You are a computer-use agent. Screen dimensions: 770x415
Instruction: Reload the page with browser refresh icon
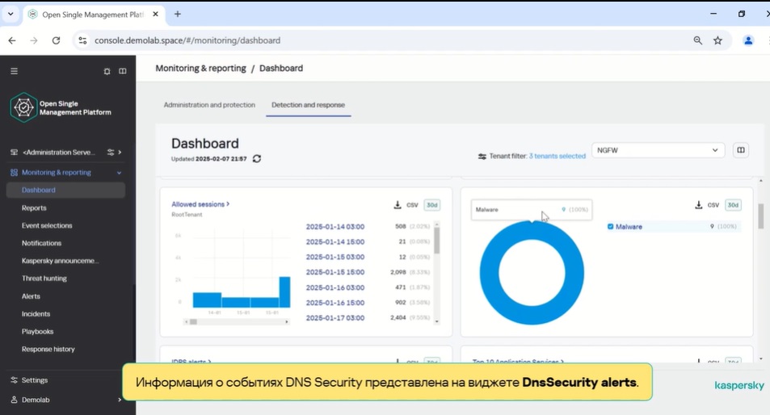pos(56,40)
